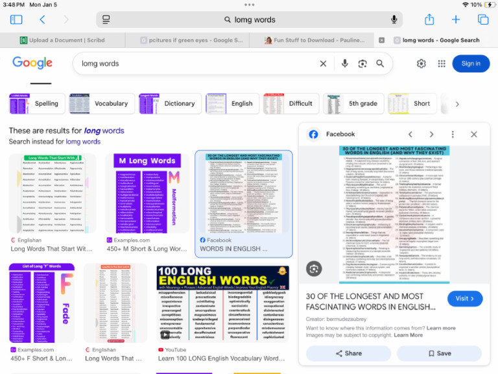
Task: Focus the Safari address bar
Action: pos(249,19)
